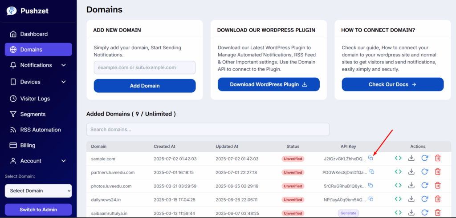Screen dimensions: 456x218
Task: Open embed code icon for sample.com
Action: click(x=398, y=158)
